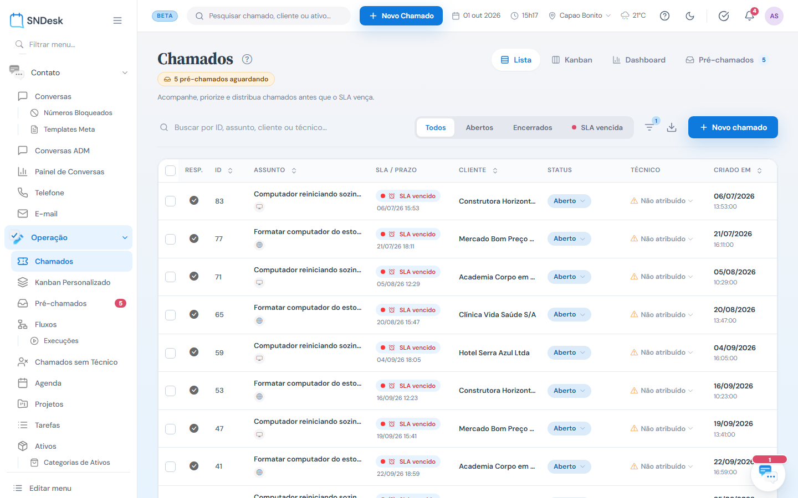Open the Aberto status dropdown for ticket 83
The height and width of the screenshot is (498, 798).
569,201
